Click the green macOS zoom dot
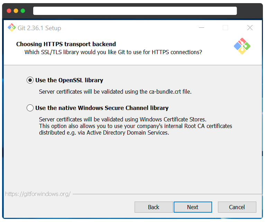The image size is (265, 222). click(23, 11)
